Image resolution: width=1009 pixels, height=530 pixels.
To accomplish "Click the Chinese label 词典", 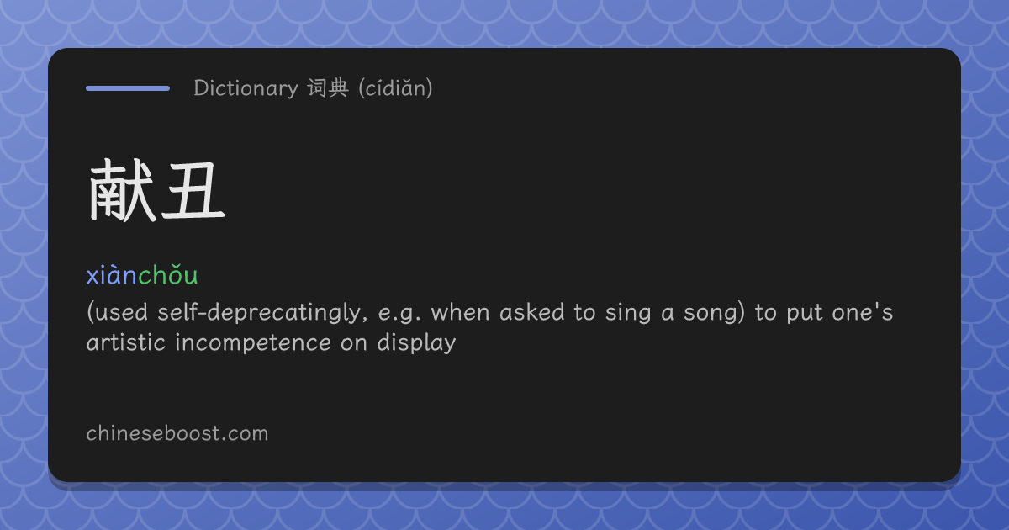I will pyautogui.click(x=328, y=87).
